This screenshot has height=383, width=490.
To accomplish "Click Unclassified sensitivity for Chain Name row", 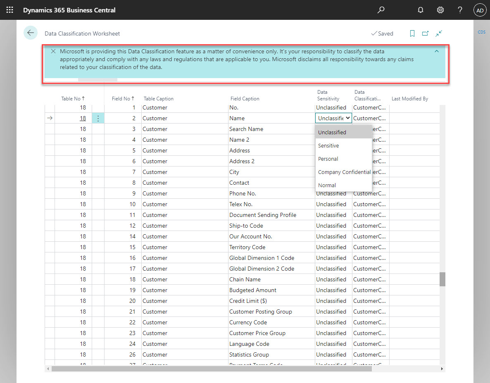I will [x=333, y=279].
